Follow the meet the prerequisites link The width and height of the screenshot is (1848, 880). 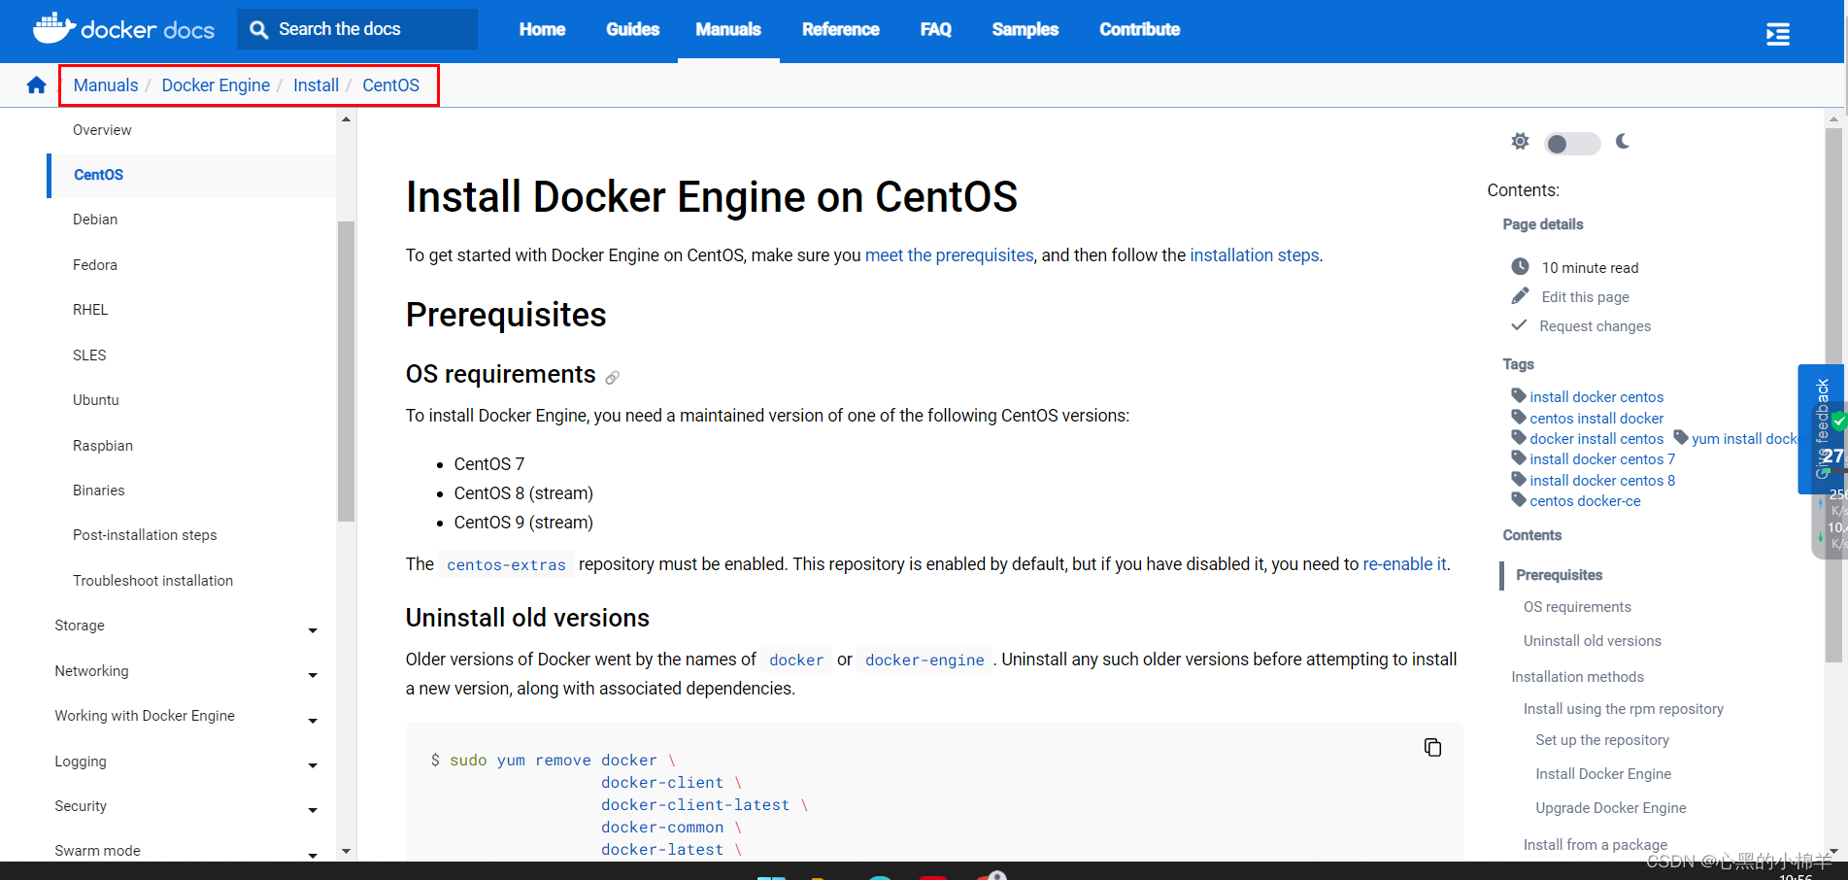(950, 255)
